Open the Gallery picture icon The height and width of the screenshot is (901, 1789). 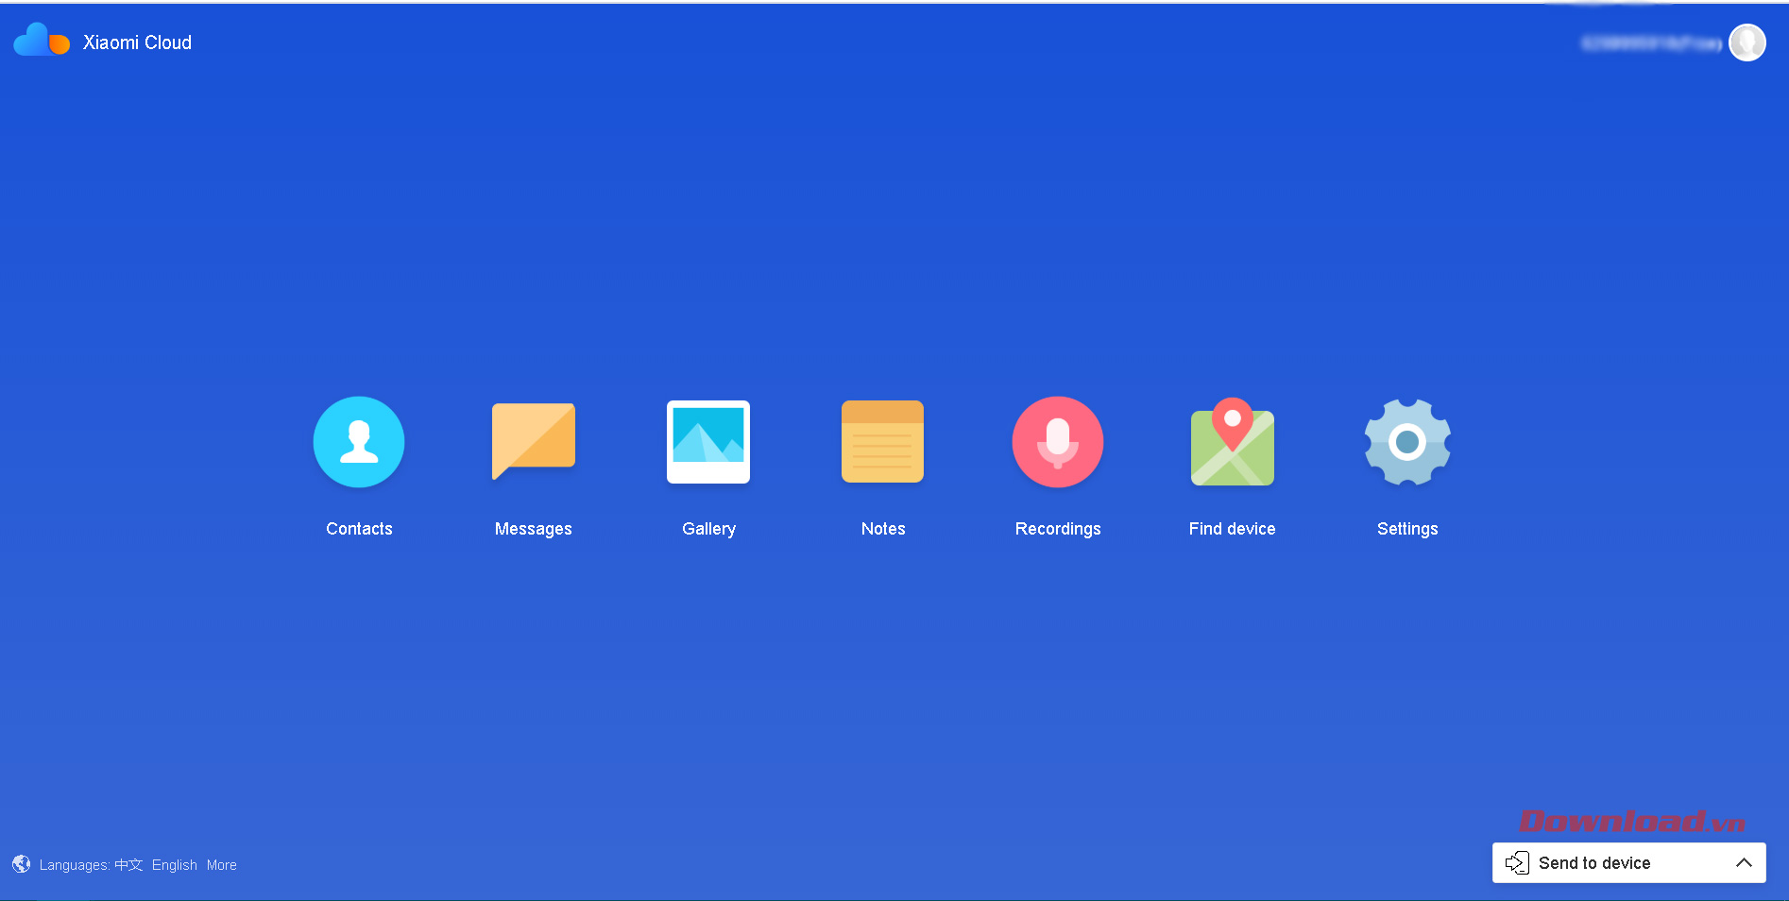[708, 441]
